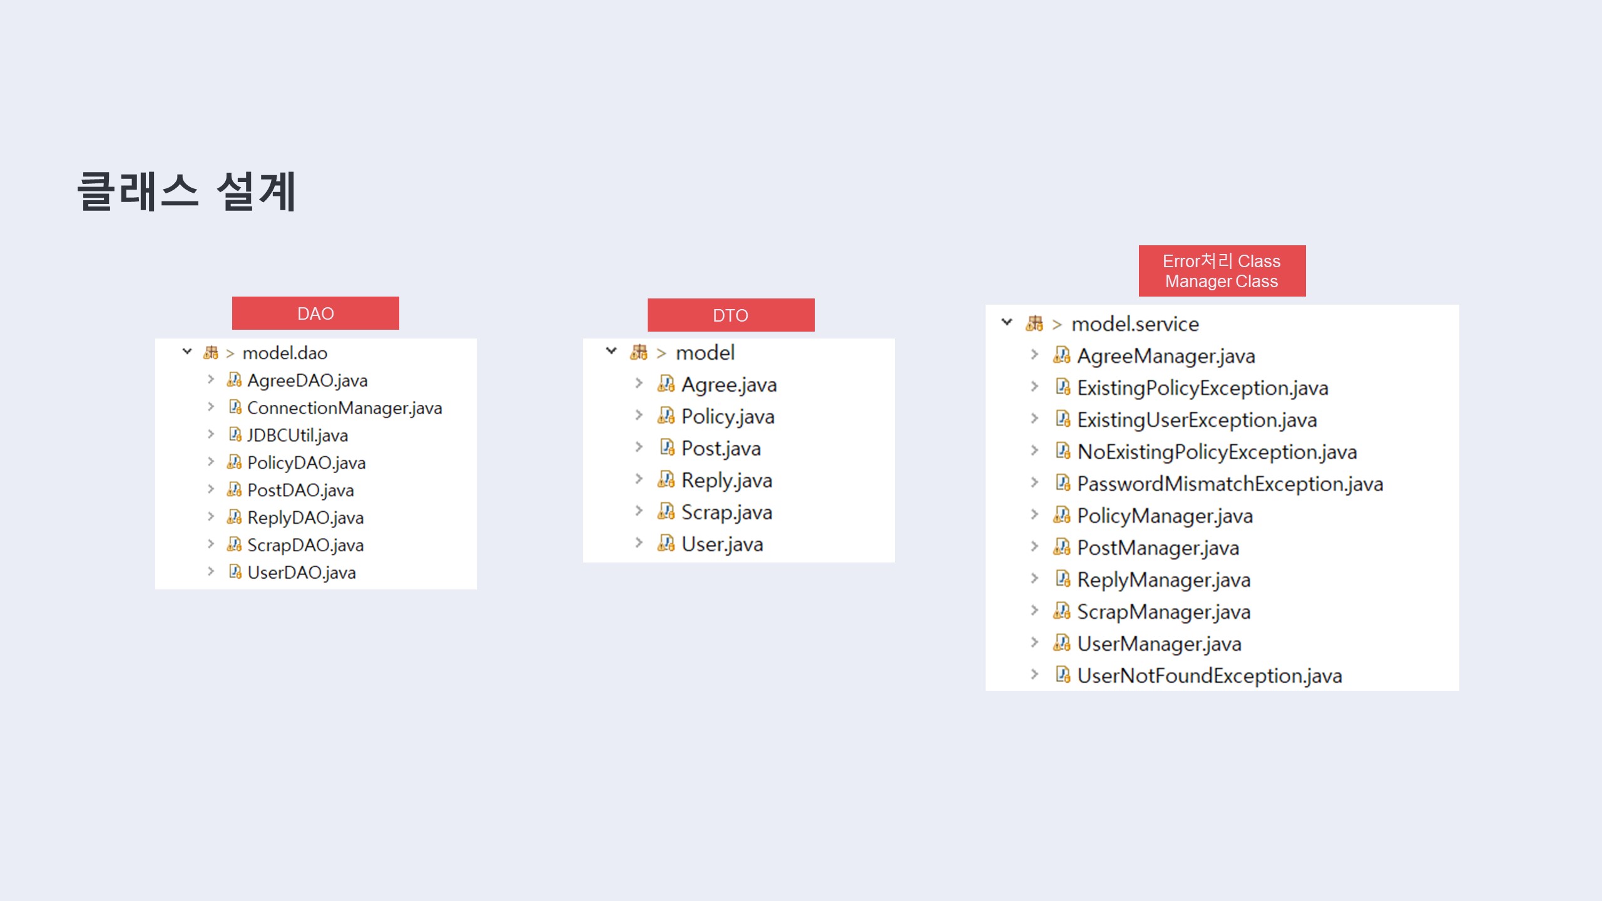The width and height of the screenshot is (1602, 901).
Task: Click the AgreeDAO.java file icon
Action: coord(234,380)
